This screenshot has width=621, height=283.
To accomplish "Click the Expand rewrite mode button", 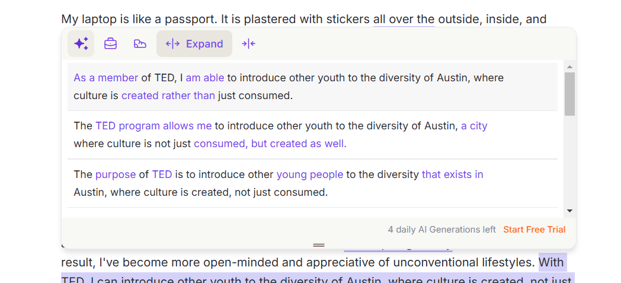I will 194,44.
